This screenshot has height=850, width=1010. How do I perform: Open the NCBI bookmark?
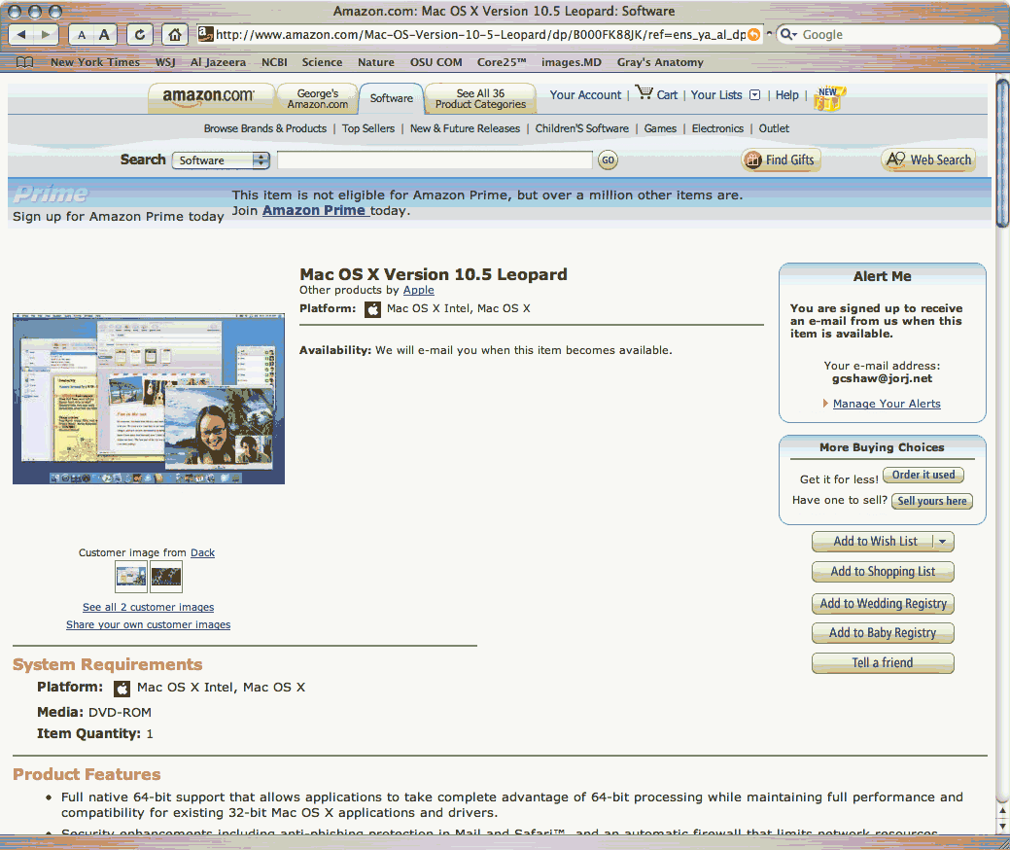click(x=274, y=62)
